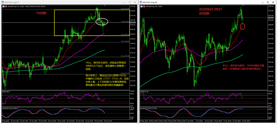Click the first small icon in H4 chart header
The height and width of the screenshot is (124, 277).
click(141, 6)
